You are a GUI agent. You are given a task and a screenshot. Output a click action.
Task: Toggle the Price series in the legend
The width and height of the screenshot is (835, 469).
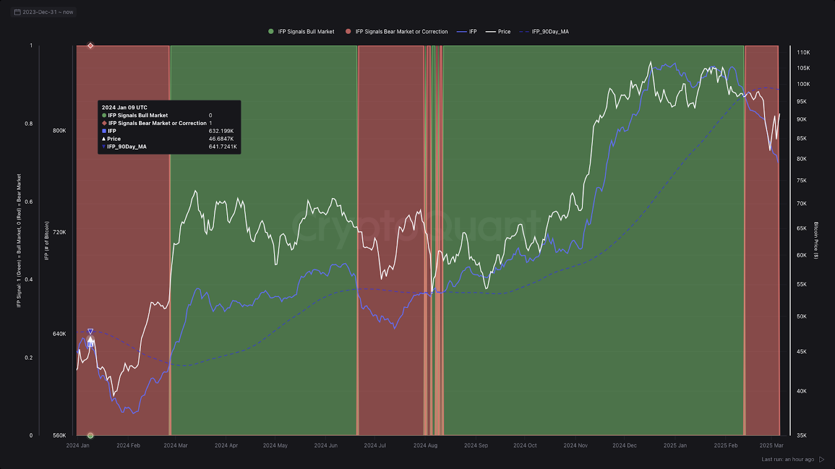pyautogui.click(x=498, y=32)
